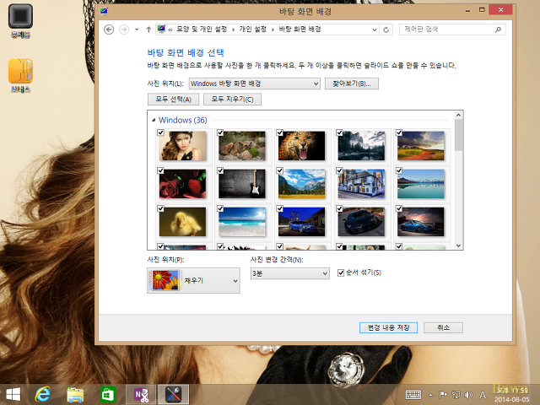Open OneNote clipping tool on taskbar

141,395
